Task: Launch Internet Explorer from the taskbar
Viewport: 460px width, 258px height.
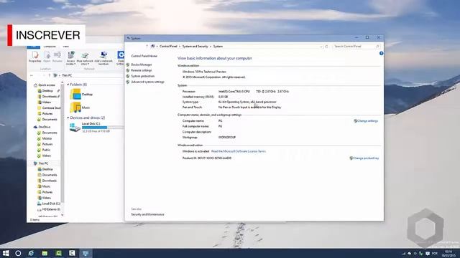Action: click(x=31, y=253)
